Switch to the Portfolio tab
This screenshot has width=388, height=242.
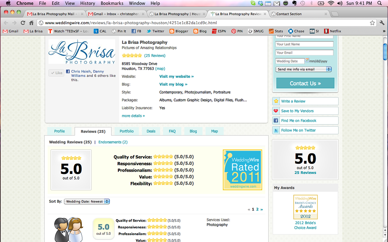127,131
